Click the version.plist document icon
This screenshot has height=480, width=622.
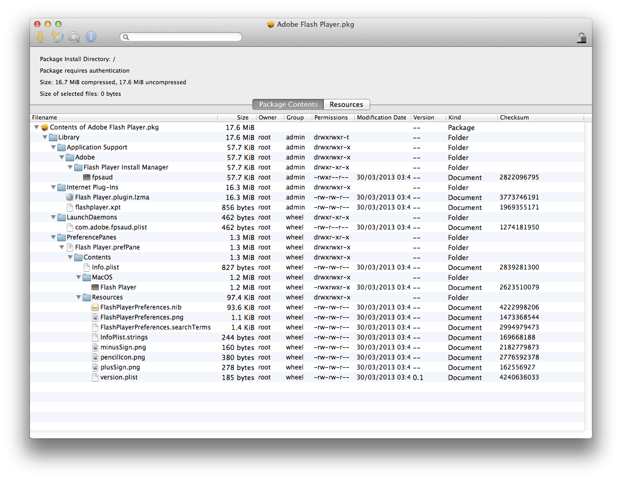coord(95,377)
